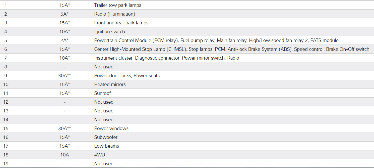Select the 2A* amperage cell

coord(65,40)
